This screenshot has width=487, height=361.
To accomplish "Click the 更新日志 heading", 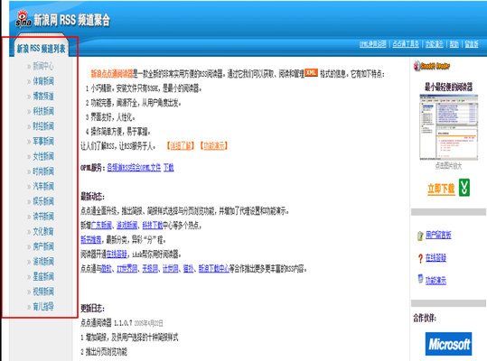I will [x=92, y=309].
